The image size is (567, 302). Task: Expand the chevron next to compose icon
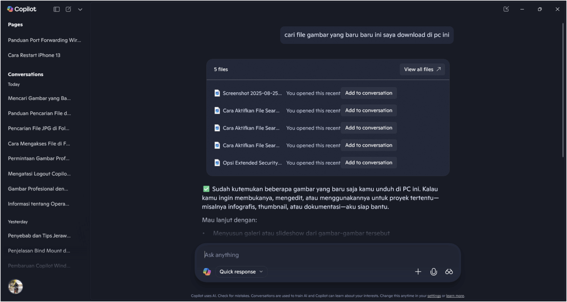(x=80, y=9)
